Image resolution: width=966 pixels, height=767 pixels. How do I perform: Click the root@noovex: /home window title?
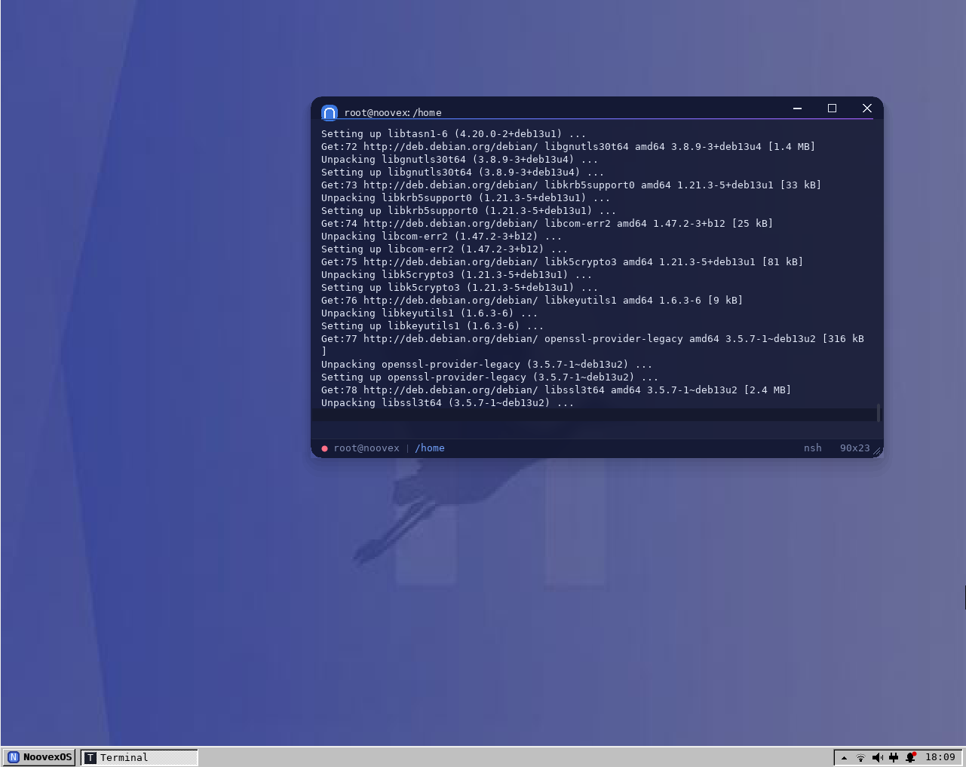(x=393, y=113)
